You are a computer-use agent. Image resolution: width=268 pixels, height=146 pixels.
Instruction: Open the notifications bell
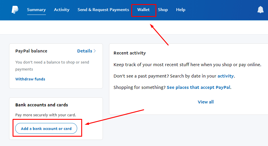pyautogui.click(x=260, y=10)
